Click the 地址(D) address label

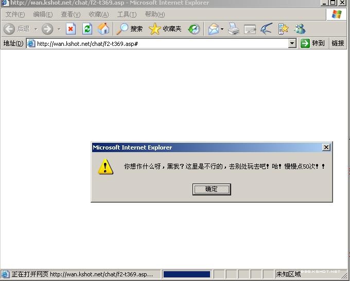(x=13, y=43)
